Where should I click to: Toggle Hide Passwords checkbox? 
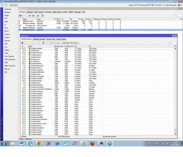point(164,5)
